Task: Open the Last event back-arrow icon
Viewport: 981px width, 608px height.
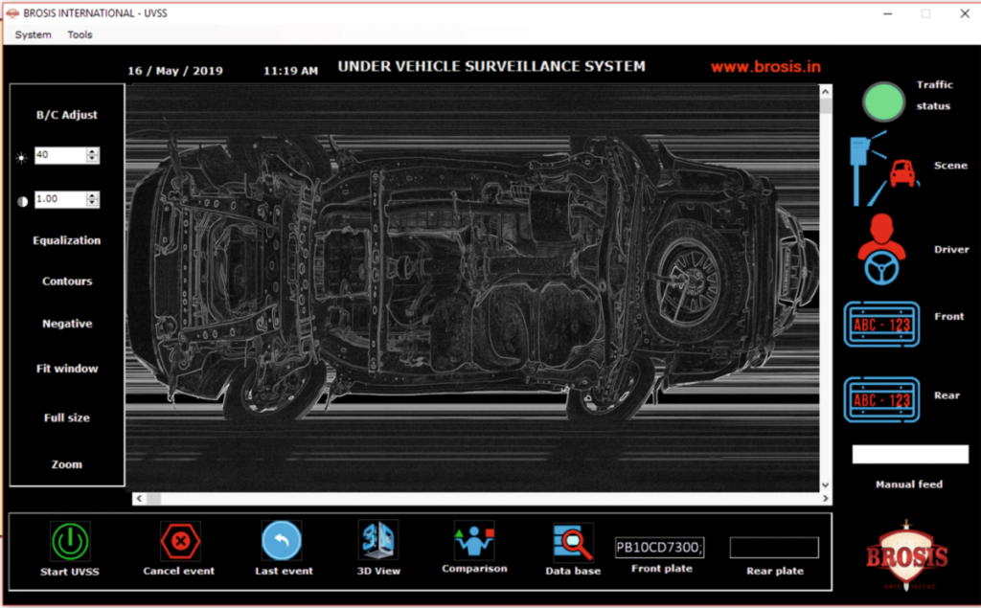Action: pyautogui.click(x=282, y=541)
